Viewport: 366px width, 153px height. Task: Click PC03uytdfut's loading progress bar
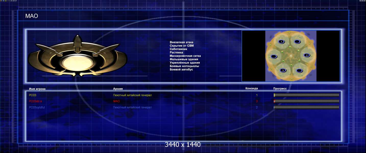(306, 107)
